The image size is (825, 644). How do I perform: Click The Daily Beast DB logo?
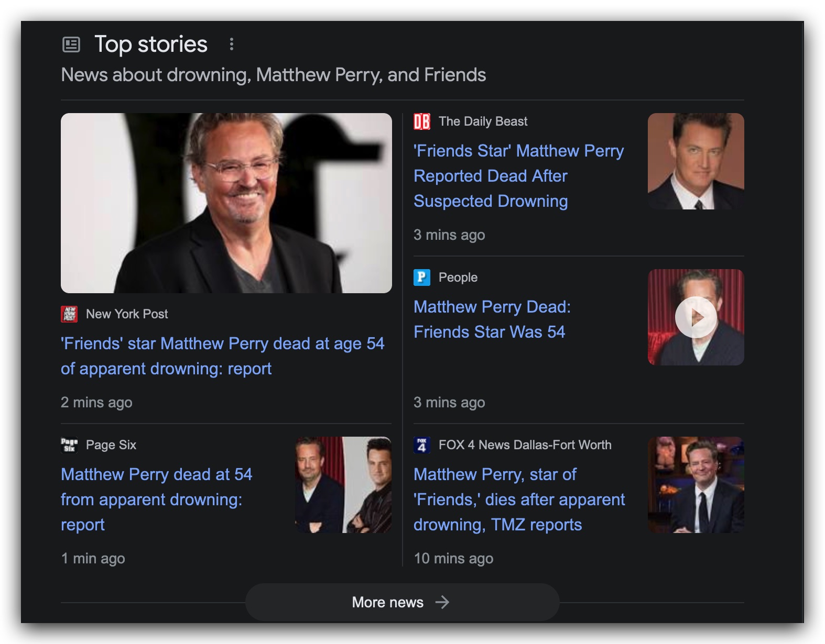(422, 121)
